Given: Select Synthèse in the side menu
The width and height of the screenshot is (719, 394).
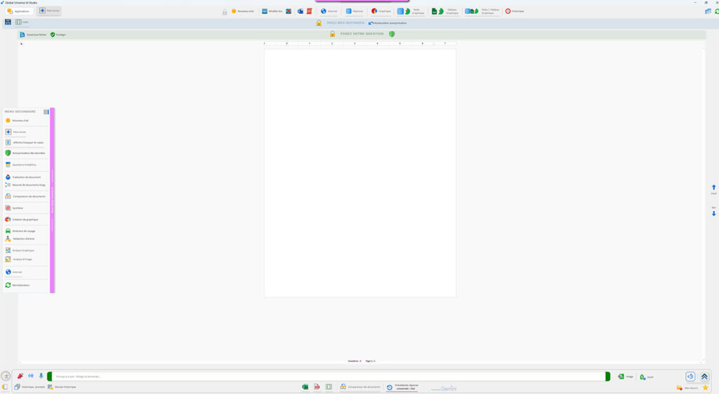Looking at the screenshot, I should (14, 208).
